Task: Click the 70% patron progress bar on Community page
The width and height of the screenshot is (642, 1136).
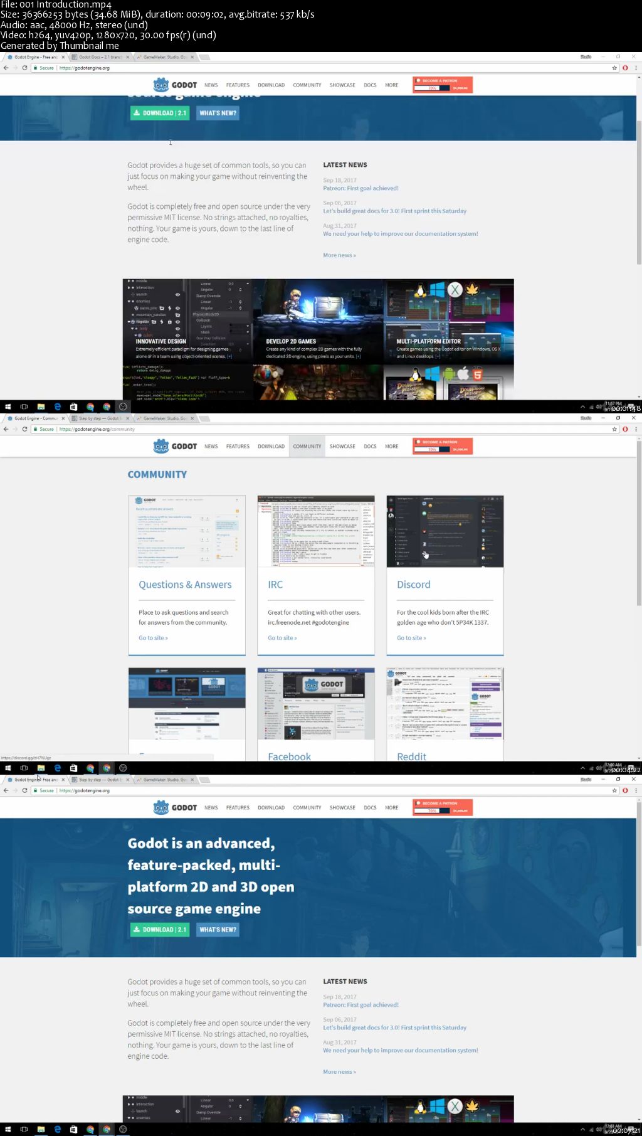Action: pyautogui.click(x=432, y=450)
